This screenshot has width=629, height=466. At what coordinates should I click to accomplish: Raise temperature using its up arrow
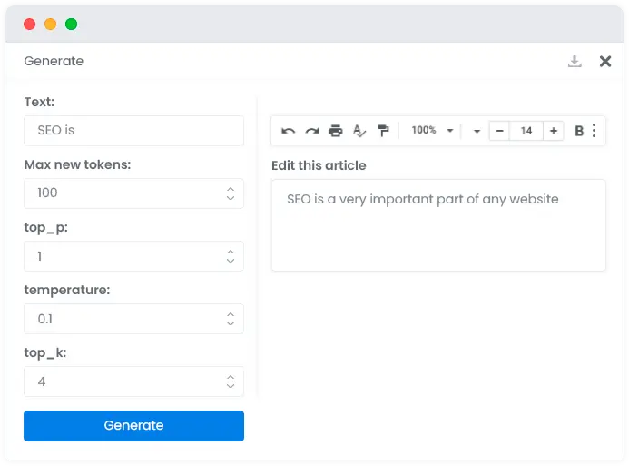click(231, 314)
